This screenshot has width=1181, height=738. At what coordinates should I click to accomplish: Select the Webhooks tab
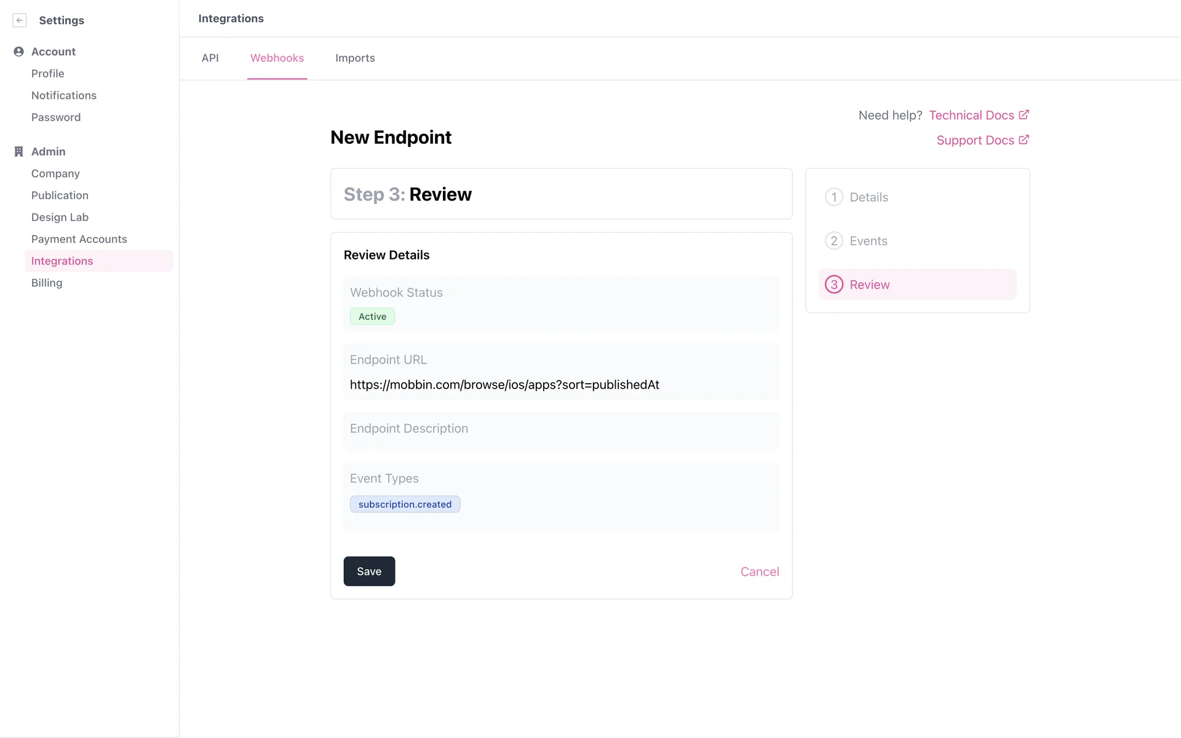point(277,58)
